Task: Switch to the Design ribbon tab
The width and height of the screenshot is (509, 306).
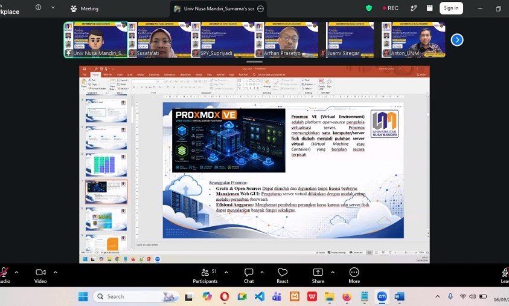Action: (140, 74)
